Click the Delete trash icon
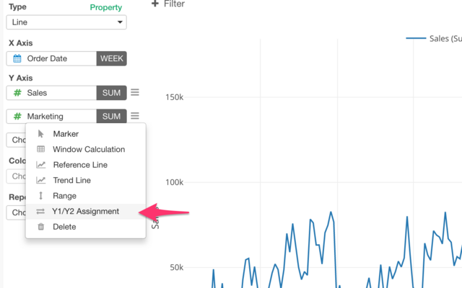Viewport: 462px width, 288px height. [40, 227]
